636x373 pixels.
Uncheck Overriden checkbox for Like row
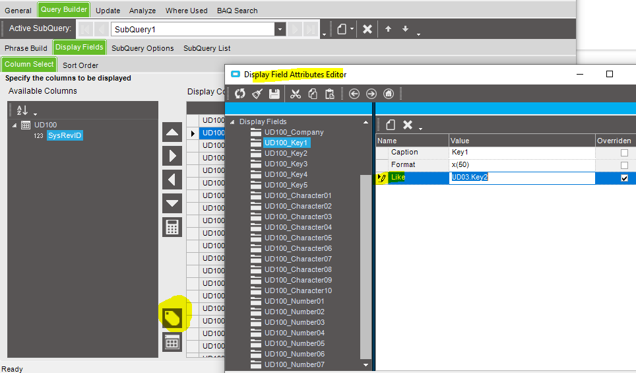coord(624,178)
